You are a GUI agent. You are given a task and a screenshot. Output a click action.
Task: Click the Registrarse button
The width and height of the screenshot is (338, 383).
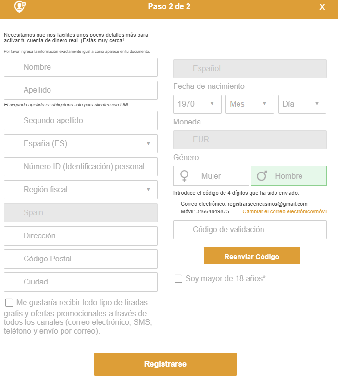165,364
